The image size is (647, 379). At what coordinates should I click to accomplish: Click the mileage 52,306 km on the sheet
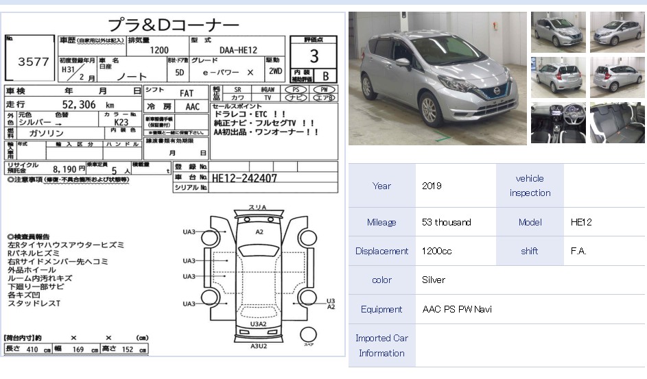point(89,105)
